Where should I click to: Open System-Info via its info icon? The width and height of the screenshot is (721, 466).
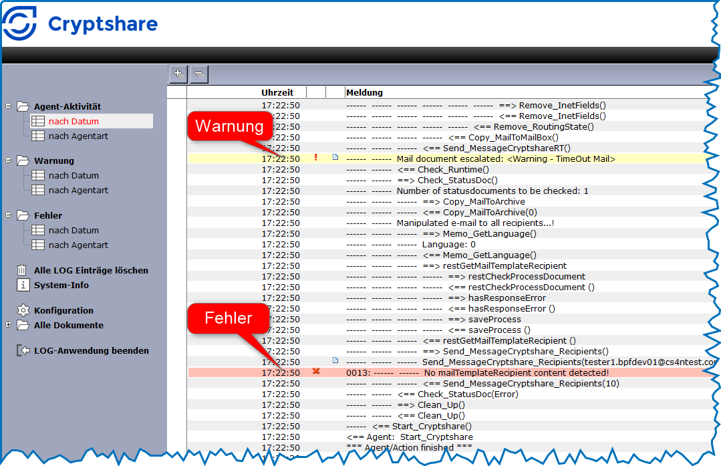23,285
